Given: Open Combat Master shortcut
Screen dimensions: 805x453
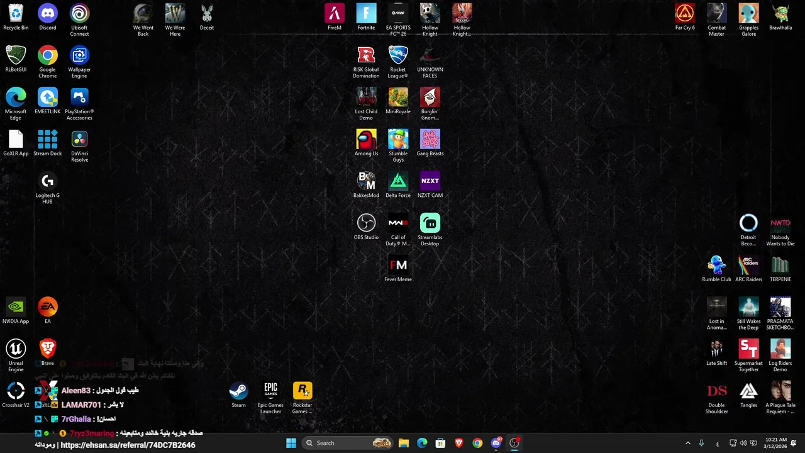Looking at the screenshot, I should [x=716, y=20].
